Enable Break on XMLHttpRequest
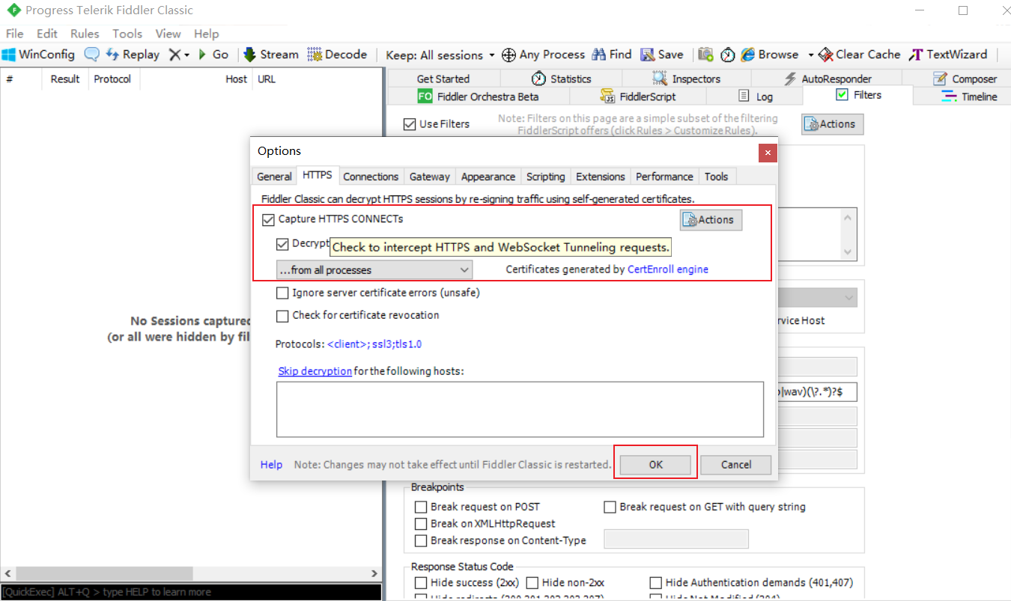 tap(422, 524)
